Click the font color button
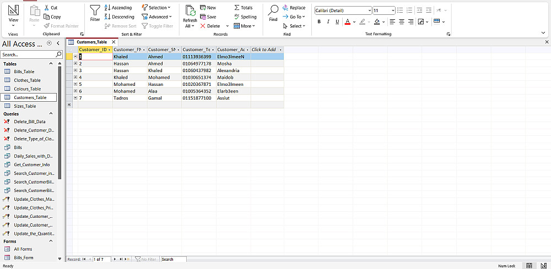This screenshot has height=269, width=551. (348, 22)
